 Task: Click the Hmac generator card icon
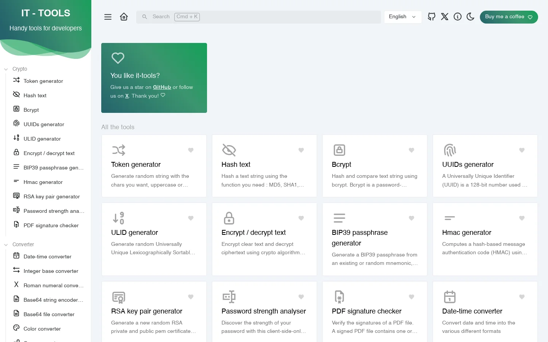tap(450, 218)
